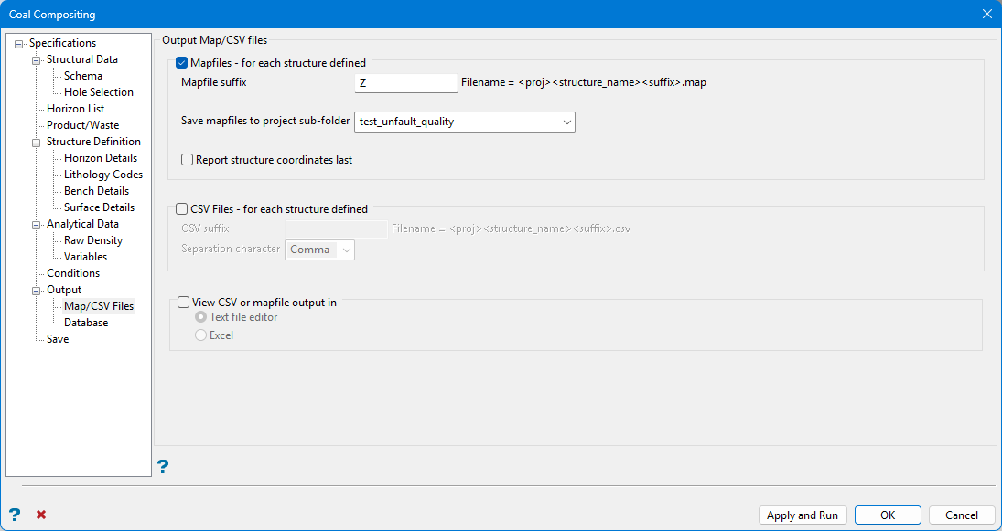Image resolution: width=1002 pixels, height=531 pixels.
Task: Tick the CSV Files for each structure checkbox
Action: coord(182,209)
